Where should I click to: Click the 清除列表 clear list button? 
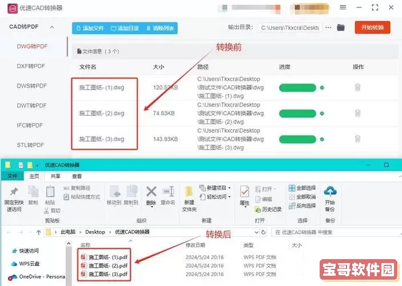click(161, 28)
